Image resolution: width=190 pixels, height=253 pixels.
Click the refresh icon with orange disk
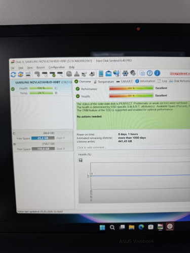point(21,74)
